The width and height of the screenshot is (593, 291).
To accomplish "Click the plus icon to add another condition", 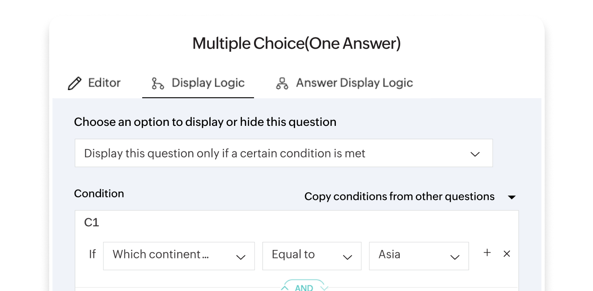I will pyautogui.click(x=487, y=253).
